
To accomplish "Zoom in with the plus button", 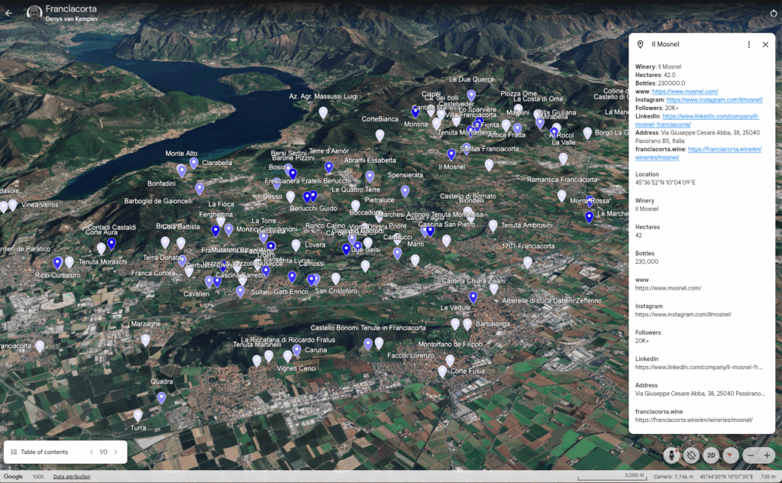I will pos(767,455).
